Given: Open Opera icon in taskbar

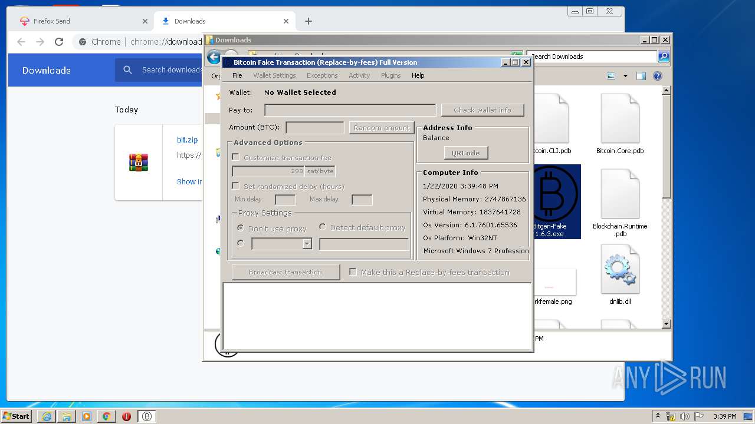Looking at the screenshot, I should 126,416.
